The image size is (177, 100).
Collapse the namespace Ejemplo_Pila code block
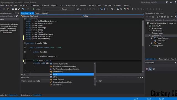25,43
